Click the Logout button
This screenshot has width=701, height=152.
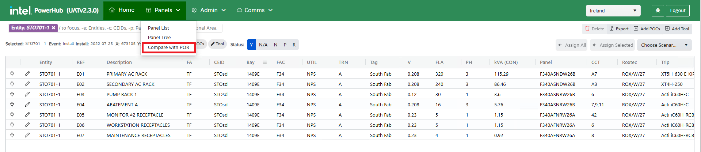point(678,11)
